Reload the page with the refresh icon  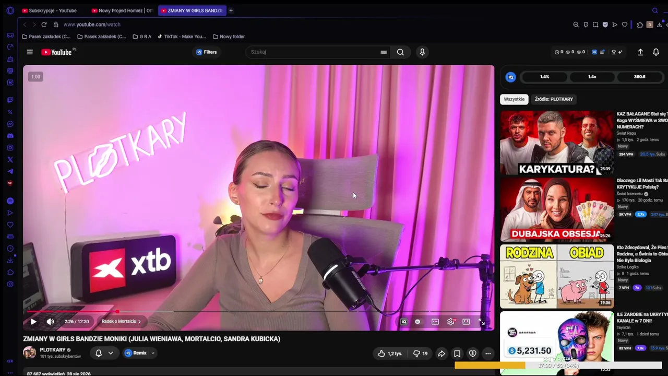pos(44,25)
